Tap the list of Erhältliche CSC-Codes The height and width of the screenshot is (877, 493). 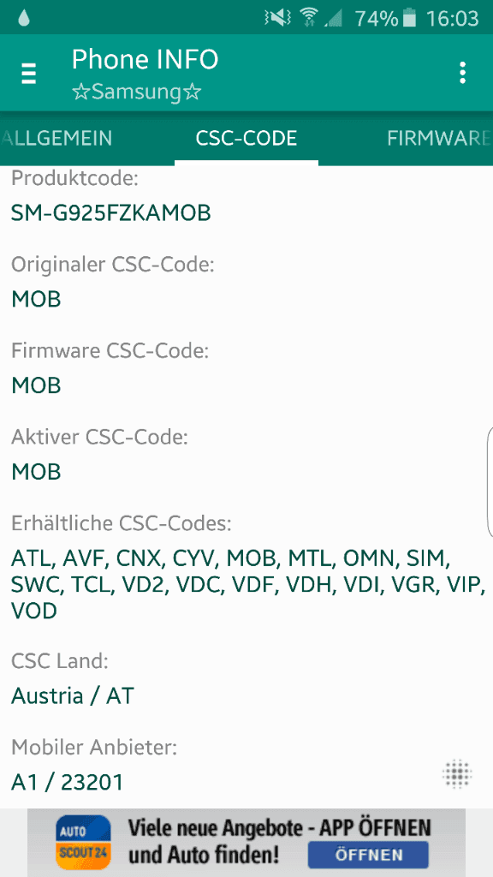click(x=248, y=584)
